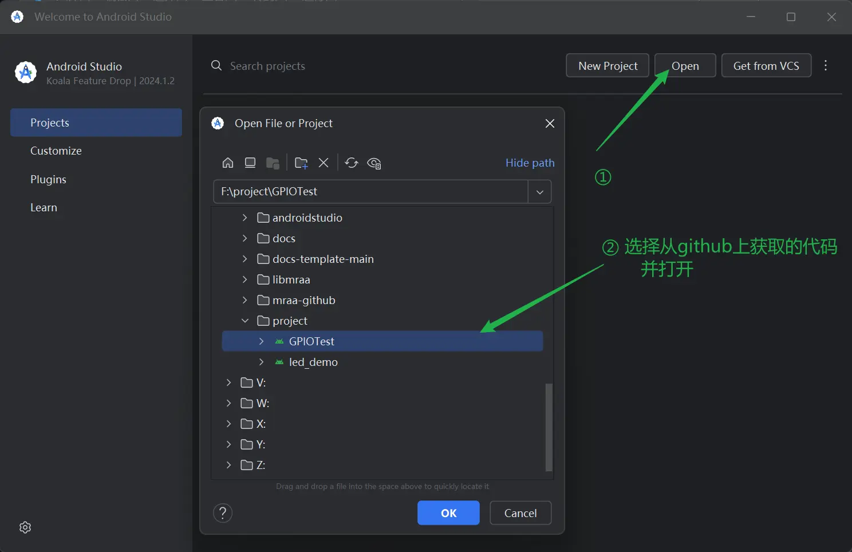This screenshot has height=552, width=852.
Task: Create a new directory icon
Action: click(x=301, y=163)
